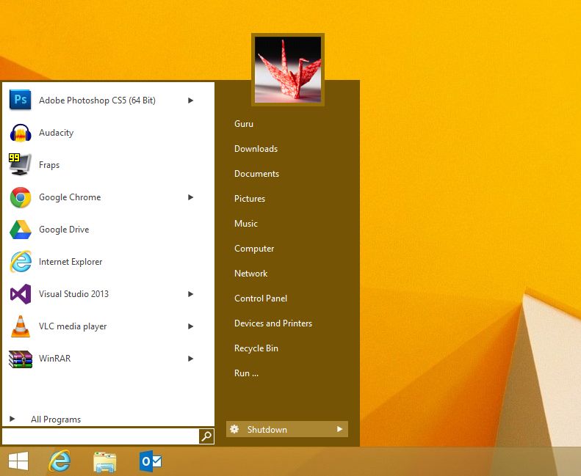Click the Visual Studio 2013 icon
581x476 pixels.
point(20,294)
